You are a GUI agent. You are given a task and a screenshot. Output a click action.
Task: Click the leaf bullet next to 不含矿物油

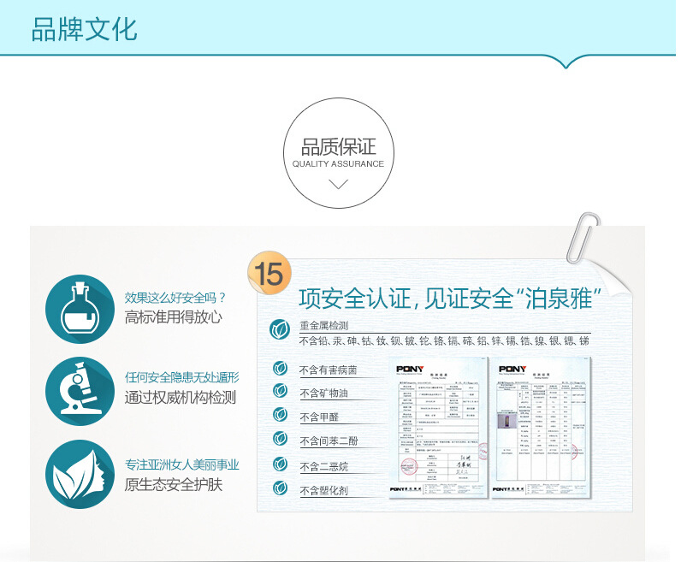click(280, 390)
